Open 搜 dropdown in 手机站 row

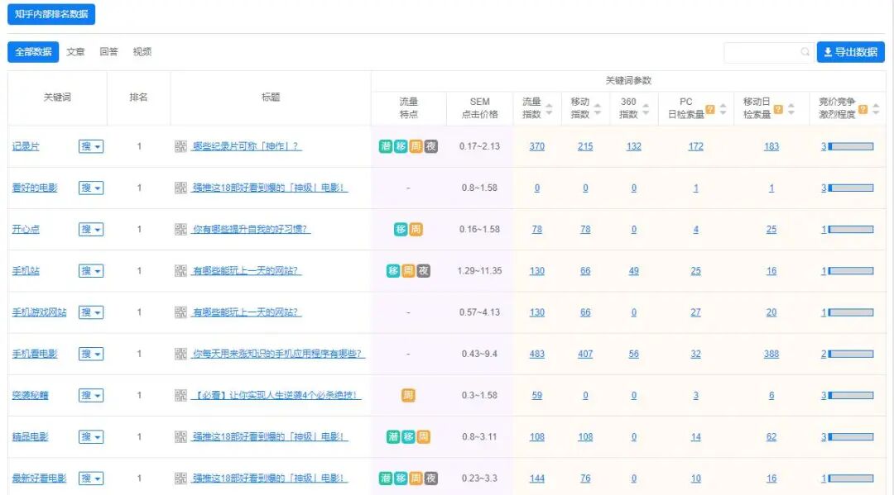coord(91,271)
